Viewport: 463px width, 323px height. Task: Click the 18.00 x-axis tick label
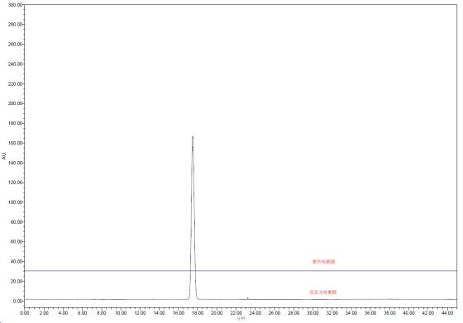[198, 313]
